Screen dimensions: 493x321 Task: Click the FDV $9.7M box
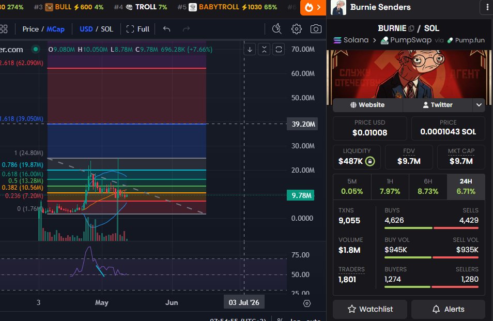point(409,157)
